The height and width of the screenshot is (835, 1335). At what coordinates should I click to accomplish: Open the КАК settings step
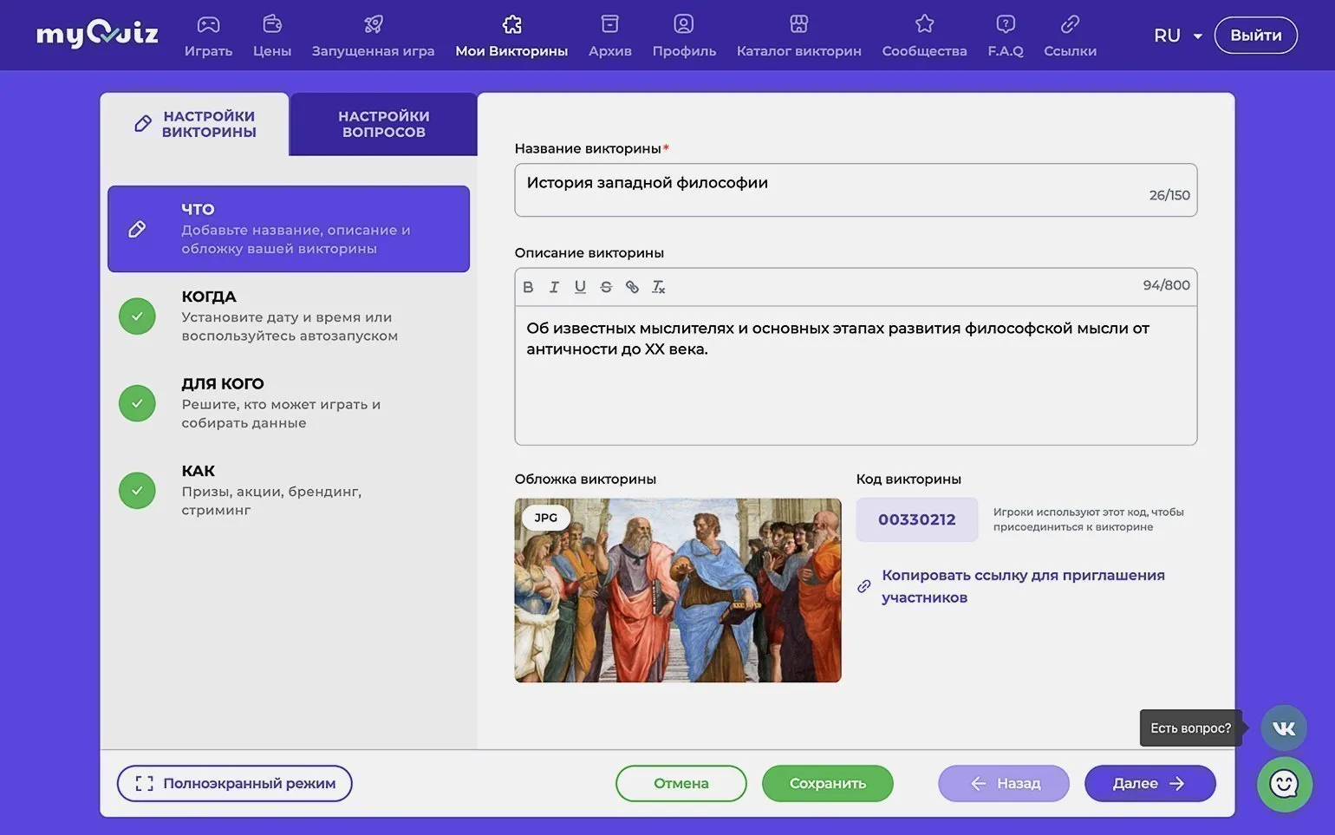tap(289, 490)
